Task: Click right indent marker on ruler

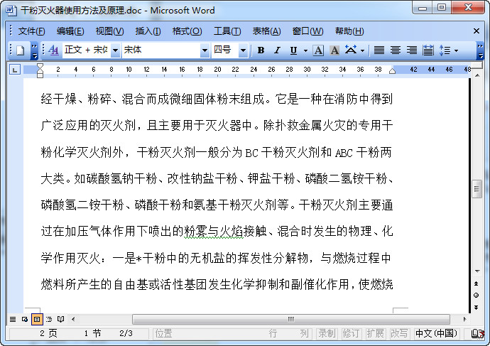Action: click(392, 71)
